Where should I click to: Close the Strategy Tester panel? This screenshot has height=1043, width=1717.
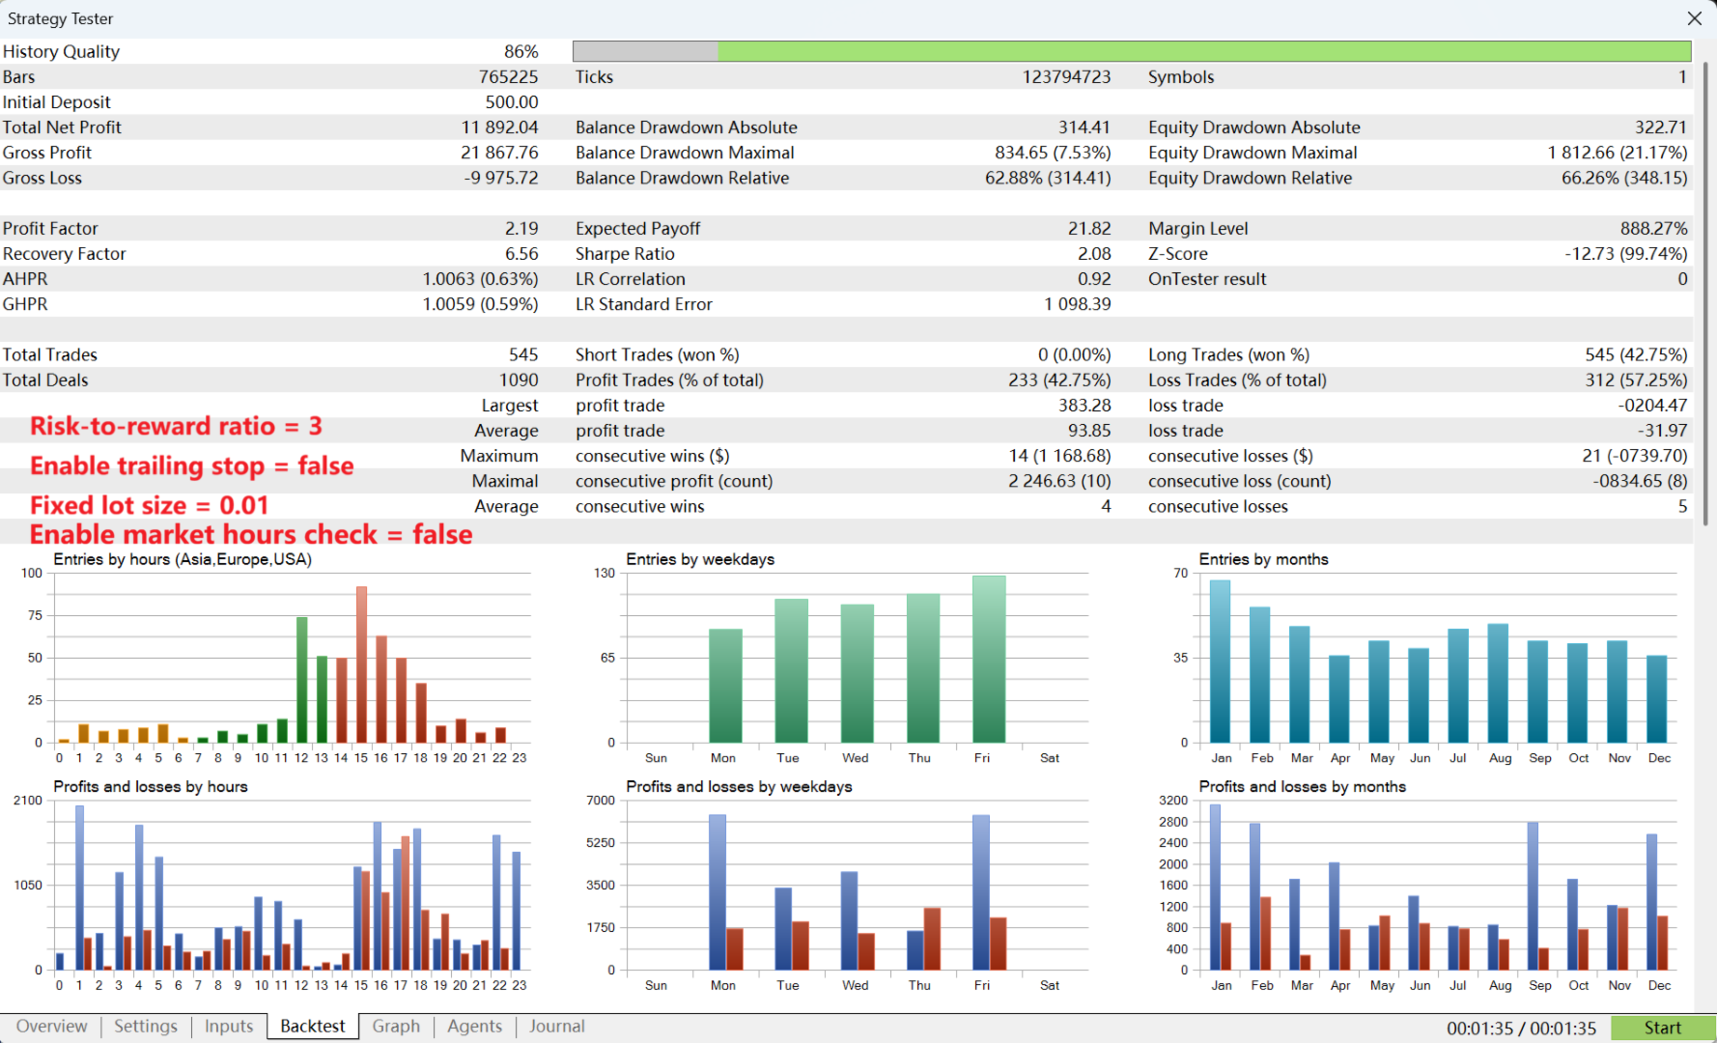[1695, 18]
